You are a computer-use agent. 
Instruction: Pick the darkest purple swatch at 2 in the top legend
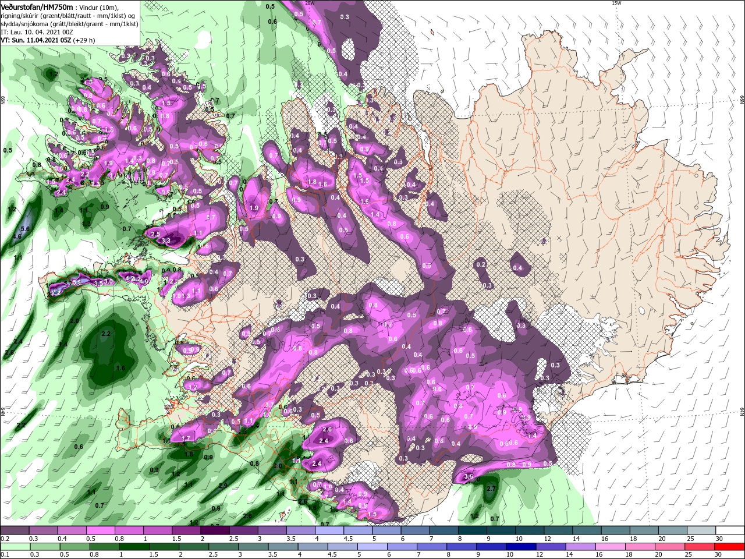(x=215, y=530)
